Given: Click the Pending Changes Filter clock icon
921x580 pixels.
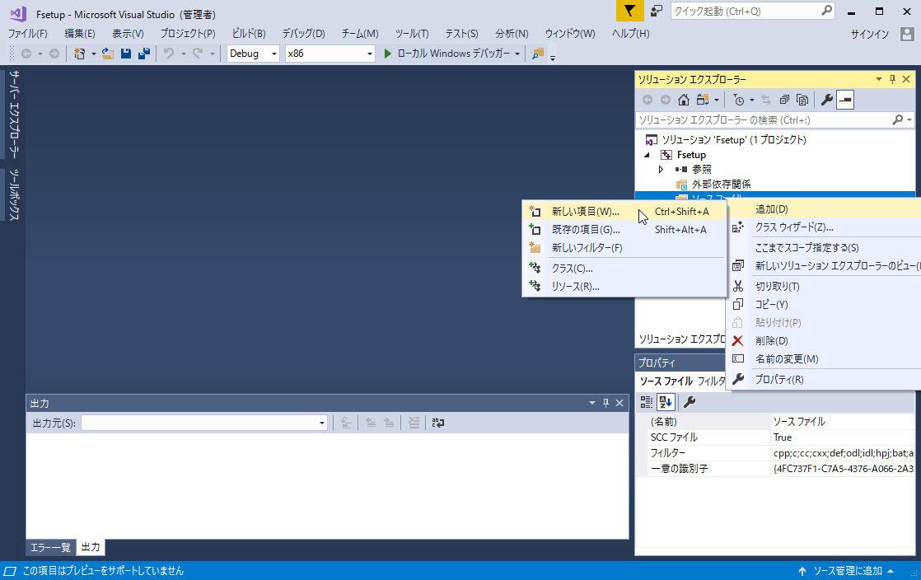Looking at the screenshot, I should 739,100.
